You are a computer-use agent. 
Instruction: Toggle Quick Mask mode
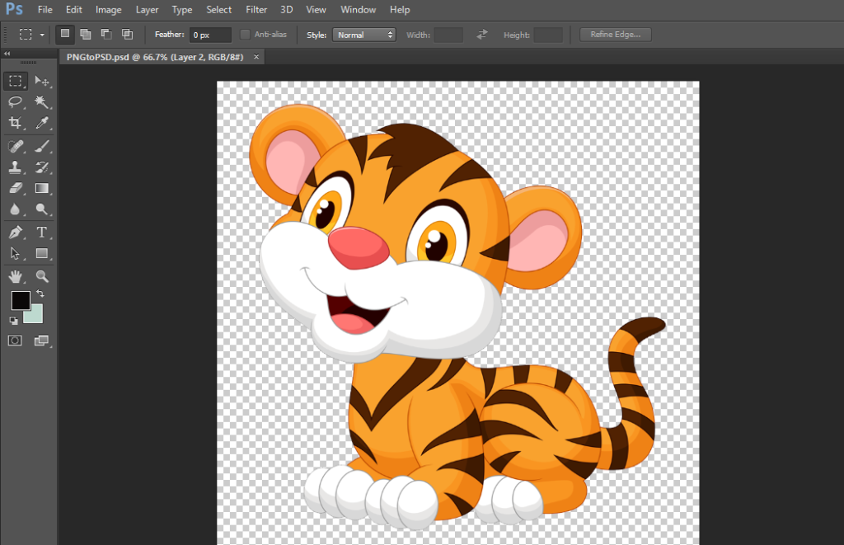pyautogui.click(x=15, y=340)
